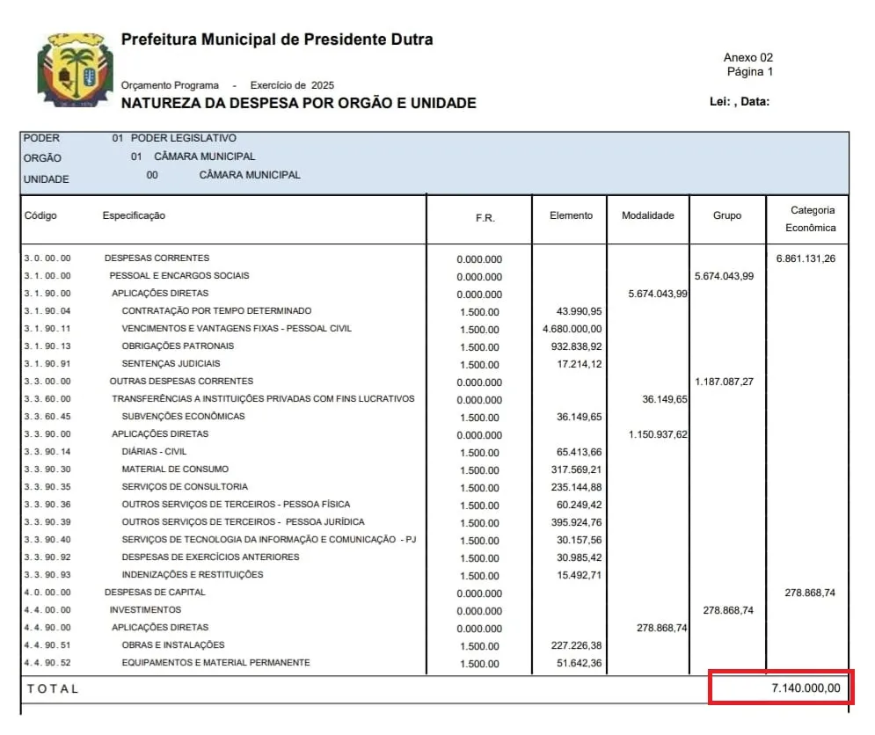
Task: Click the Especificação column header
Action: tap(134, 215)
